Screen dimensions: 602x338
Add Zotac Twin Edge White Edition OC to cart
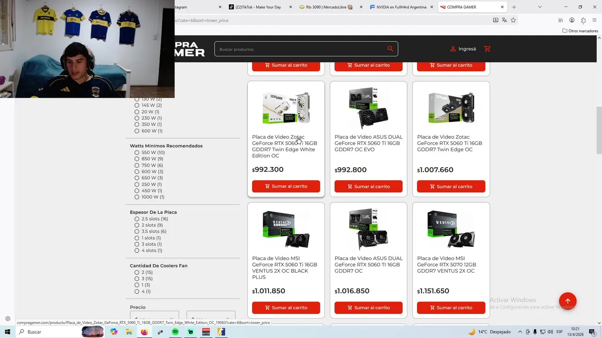pyautogui.click(x=286, y=186)
